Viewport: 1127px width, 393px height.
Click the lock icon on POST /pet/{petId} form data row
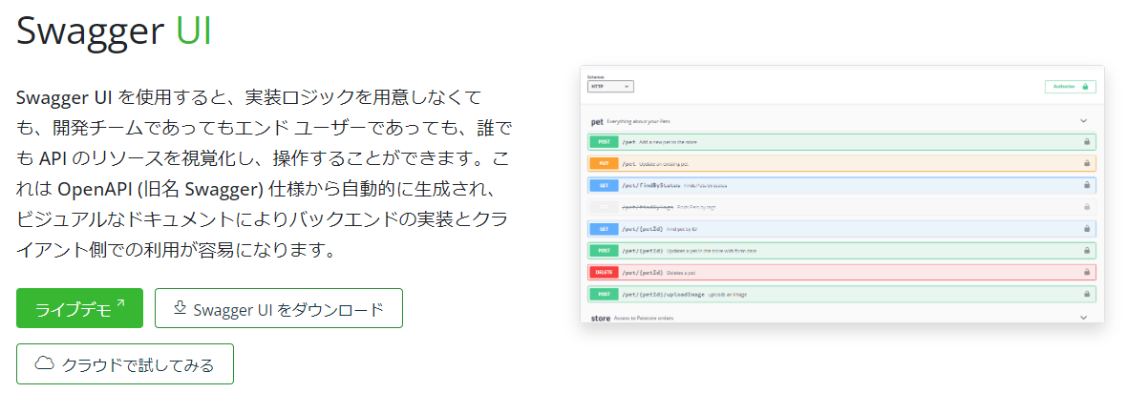click(x=1087, y=251)
